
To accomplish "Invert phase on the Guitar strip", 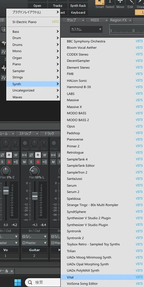I will (x=31, y=155).
